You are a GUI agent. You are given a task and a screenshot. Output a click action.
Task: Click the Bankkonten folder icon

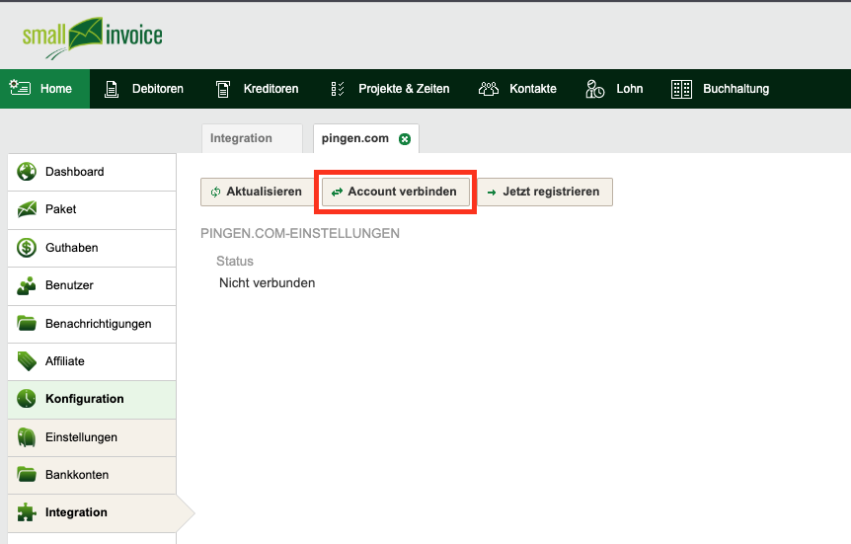[26, 474]
